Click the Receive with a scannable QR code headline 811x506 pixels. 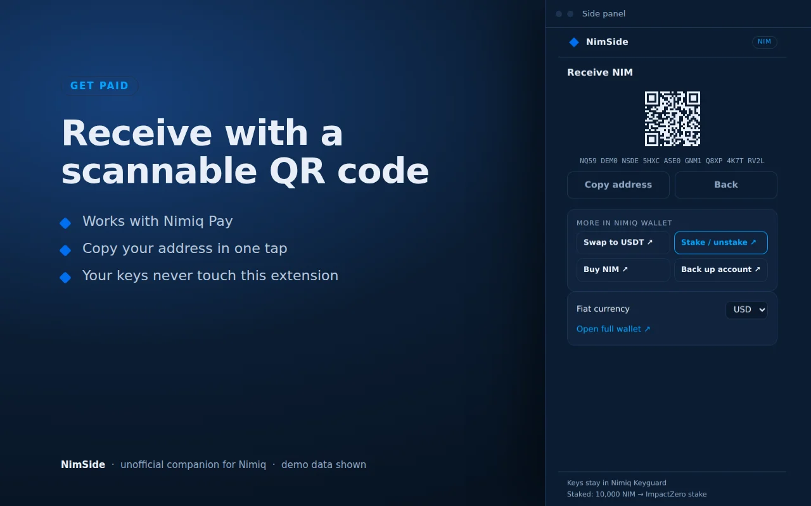click(245, 152)
